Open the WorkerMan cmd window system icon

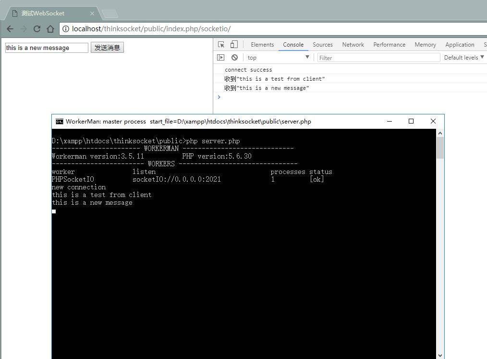point(60,122)
